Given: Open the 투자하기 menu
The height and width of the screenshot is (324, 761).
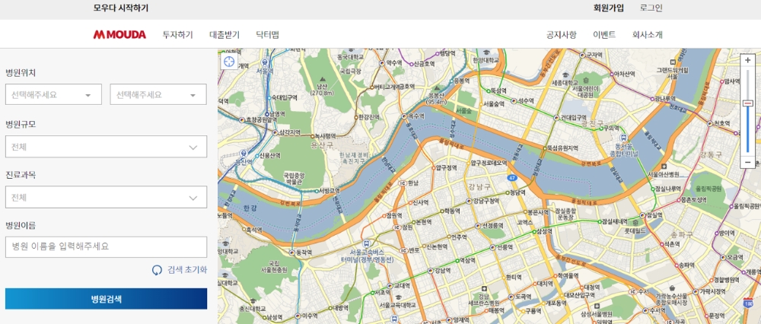Looking at the screenshot, I should [x=178, y=35].
